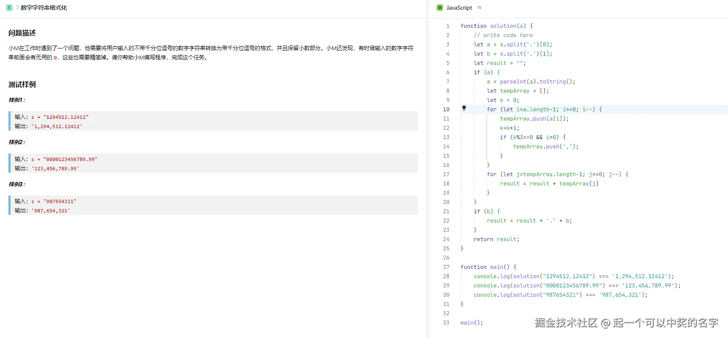Open the JavaScript language selector

click(459, 8)
